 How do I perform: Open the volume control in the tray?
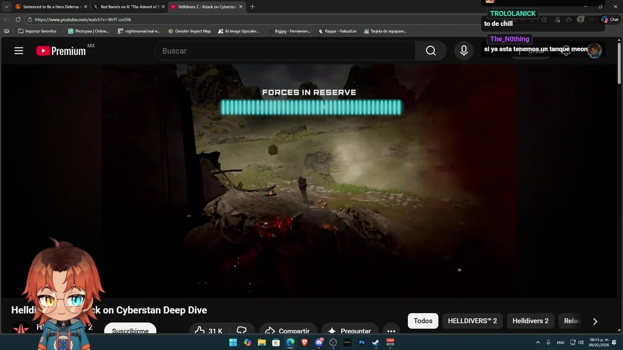point(581,342)
